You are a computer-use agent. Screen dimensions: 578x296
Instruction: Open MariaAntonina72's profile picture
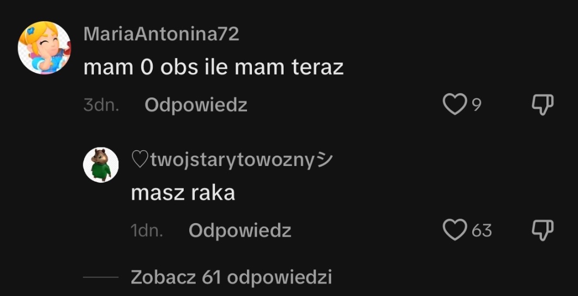[44, 48]
